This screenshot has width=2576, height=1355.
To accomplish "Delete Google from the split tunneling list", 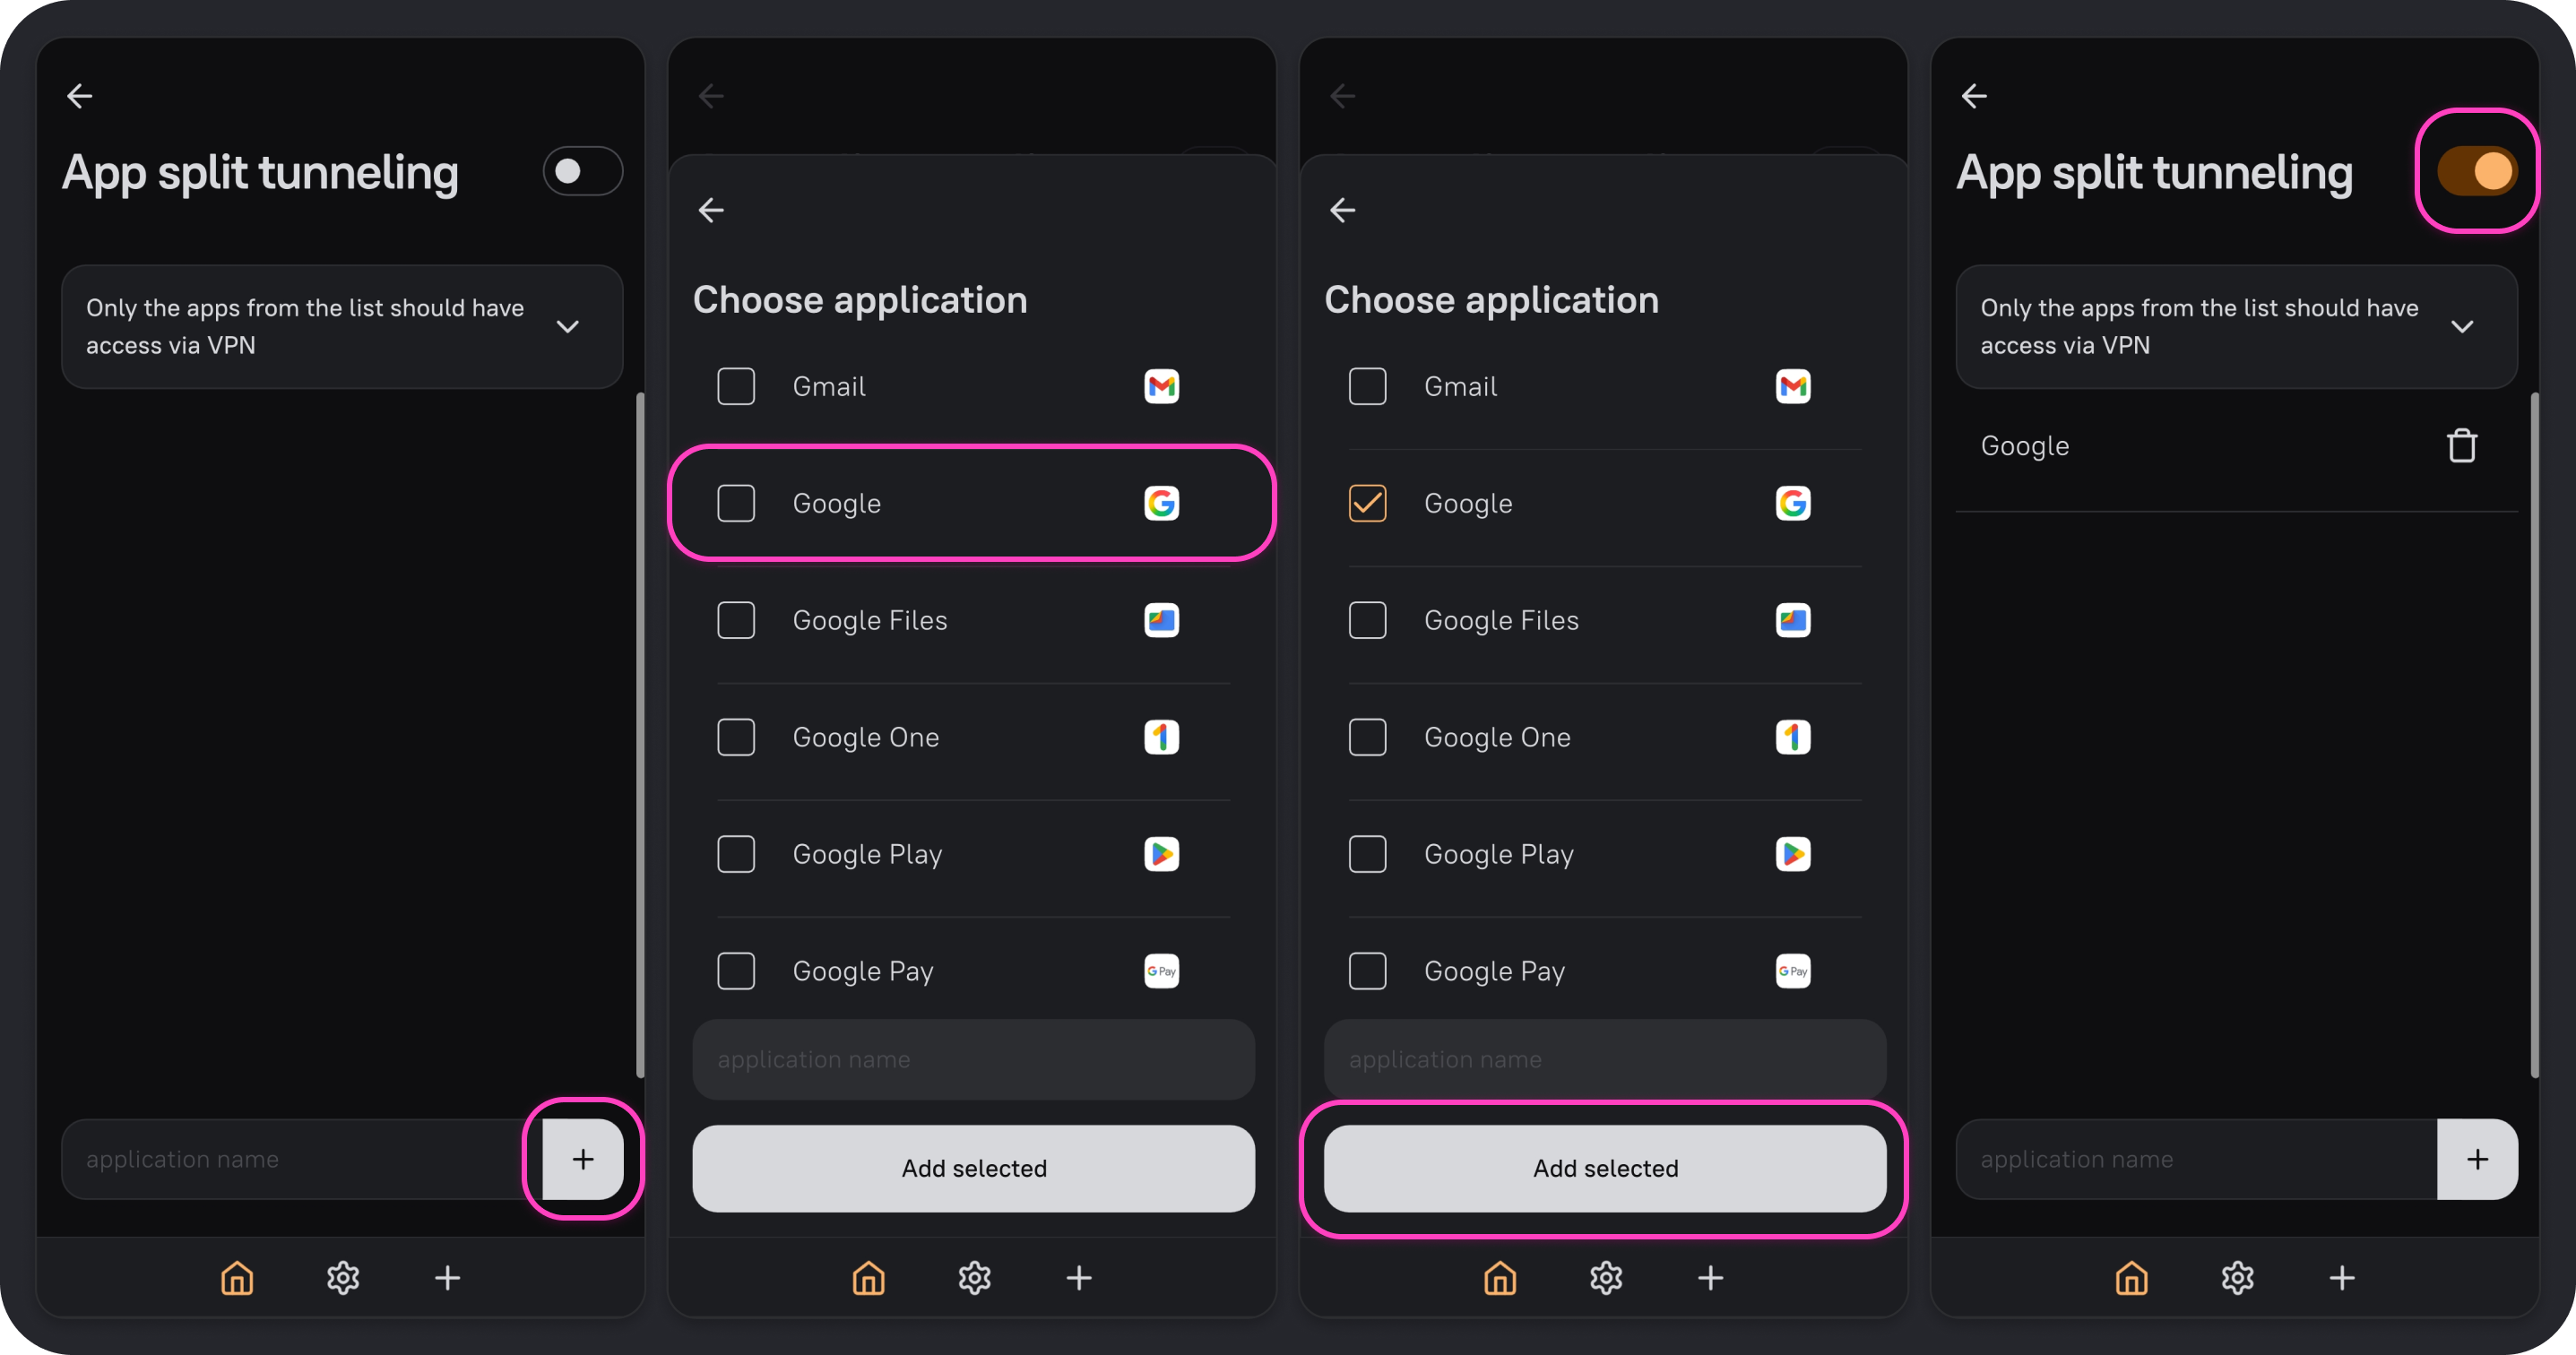I will click(x=2461, y=446).
